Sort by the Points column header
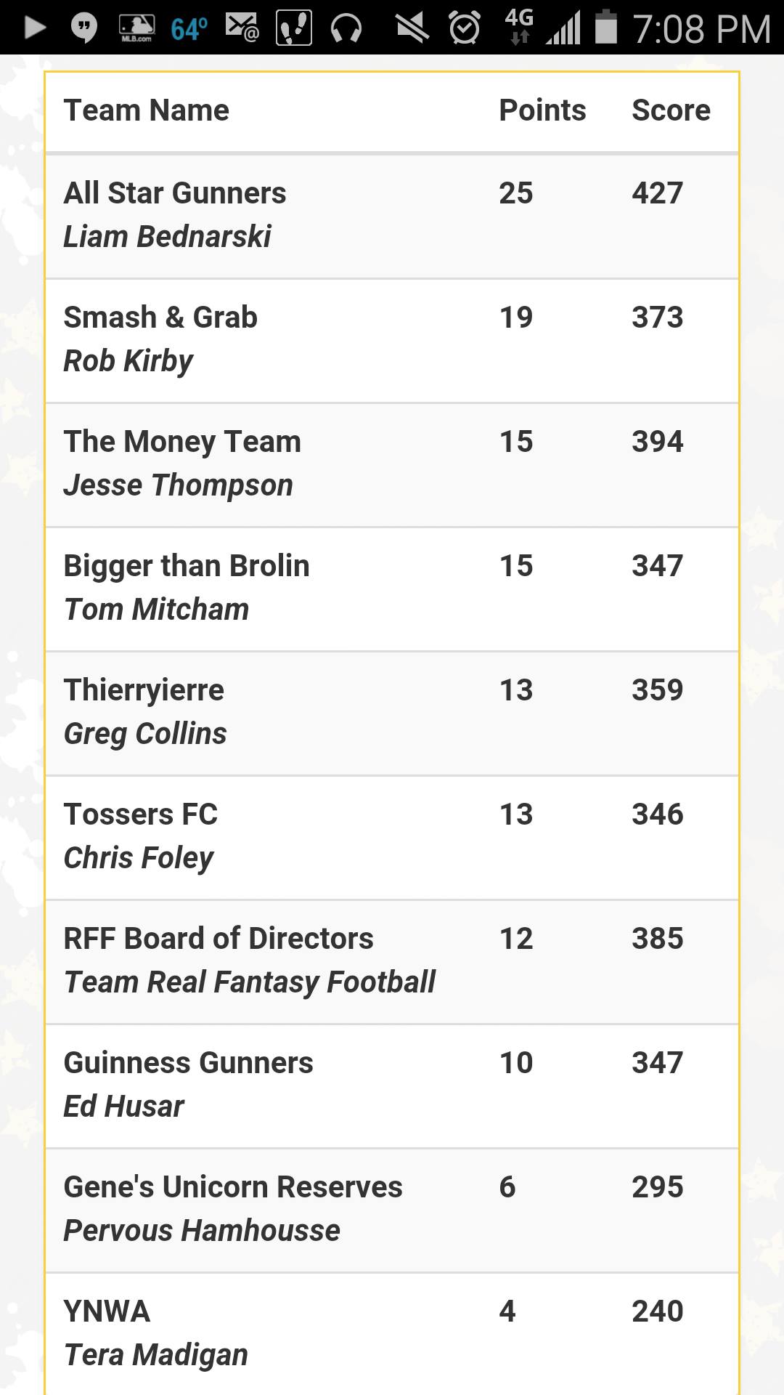784x1395 pixels. click(542, 110)
